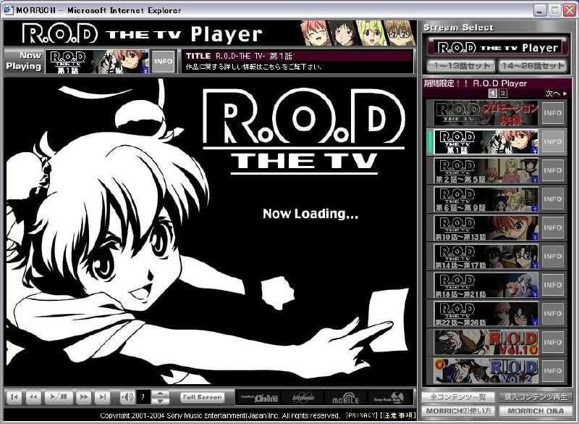
Task: Click the blonde character portrait in header
Action: pos(371,33)
